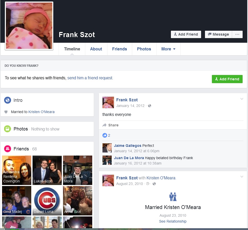This screenshot has width=248, height=230.
Task: Open the August 23, 2010 post timestamp
Action: coord(130,184)
